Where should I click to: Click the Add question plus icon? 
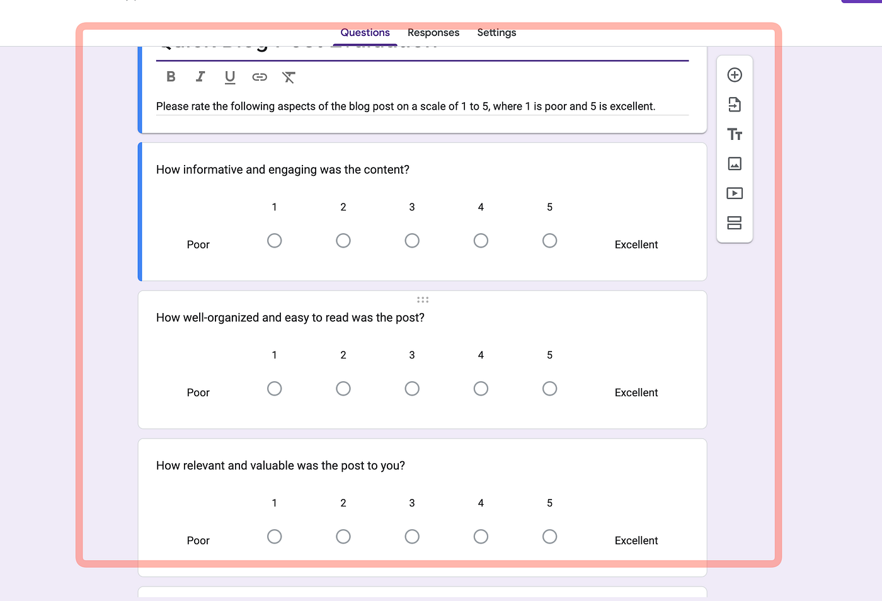click(735, 75)
